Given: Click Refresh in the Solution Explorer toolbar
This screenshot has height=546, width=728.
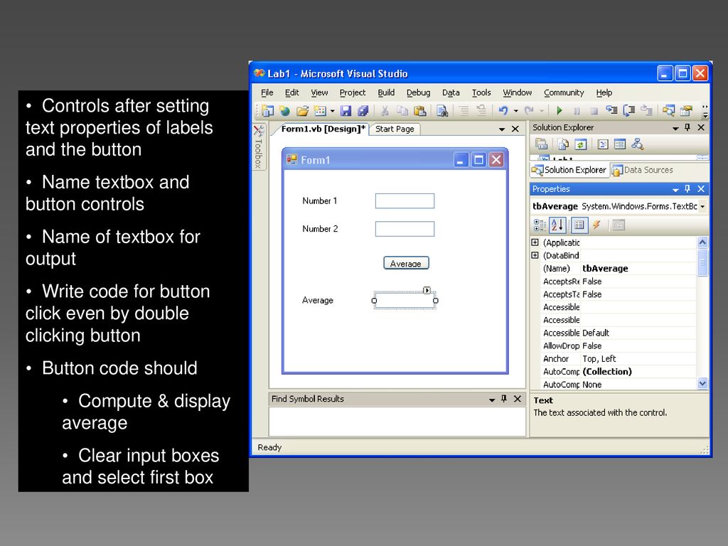Looking at the screenshot, I should pyautogui.click(x=580, y=144).
